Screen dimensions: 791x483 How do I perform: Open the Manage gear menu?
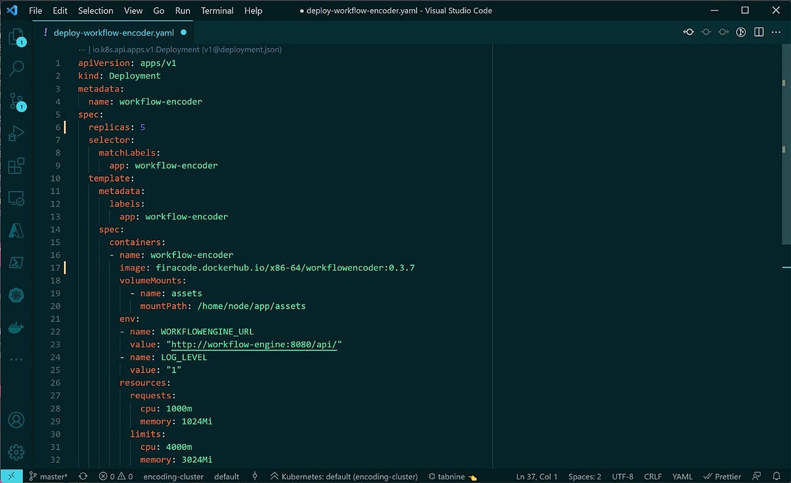point(16,452)
